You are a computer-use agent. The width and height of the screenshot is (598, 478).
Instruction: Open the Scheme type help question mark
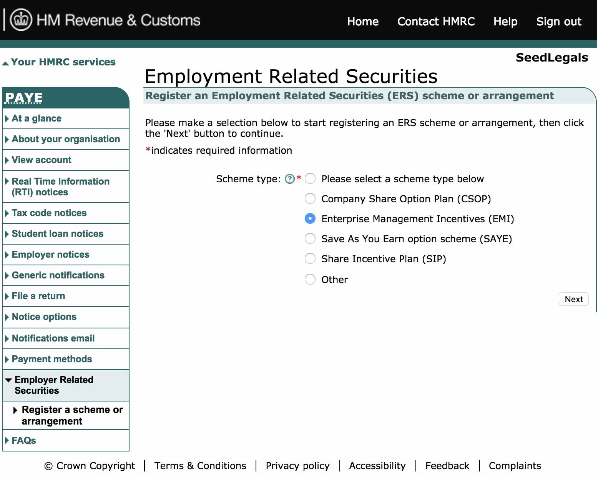point(289,178)
